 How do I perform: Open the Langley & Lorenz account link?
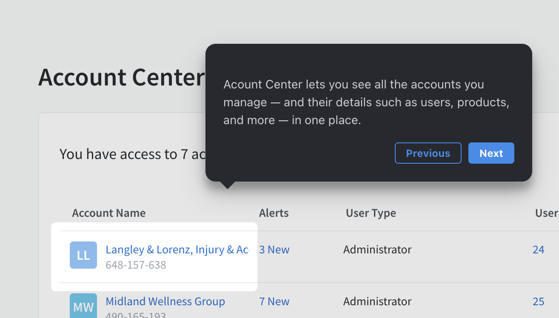tap(176, 250)
